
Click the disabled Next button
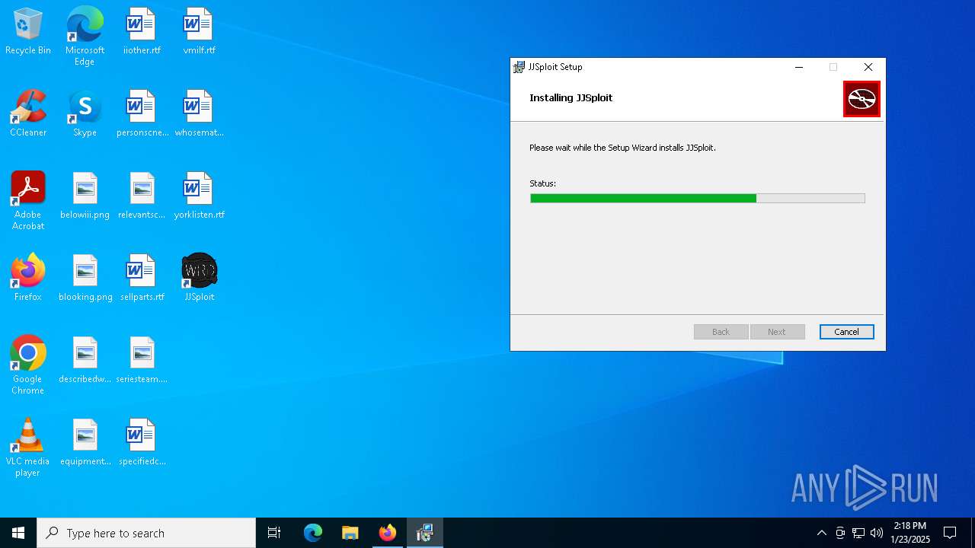(x=777, y=332)
